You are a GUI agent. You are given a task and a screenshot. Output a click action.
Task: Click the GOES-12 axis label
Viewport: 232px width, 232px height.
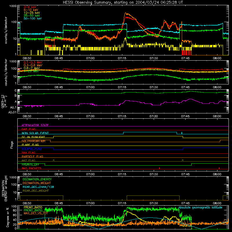pyautogui.click(x=4, y=101)
